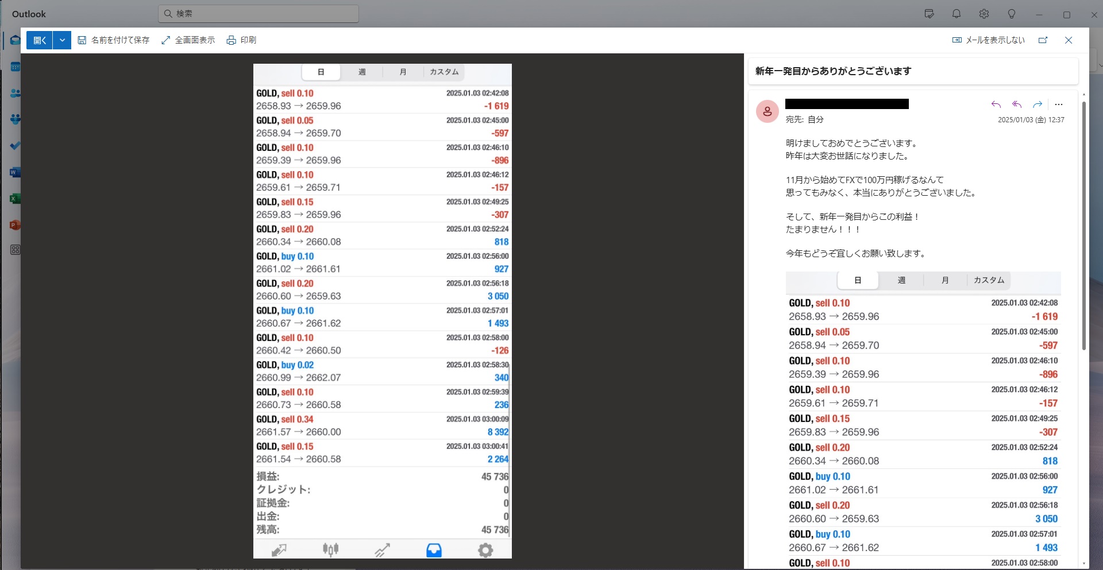Click the 8 392 profit value in preview
Screen dimensions: 1103x570
498,432
